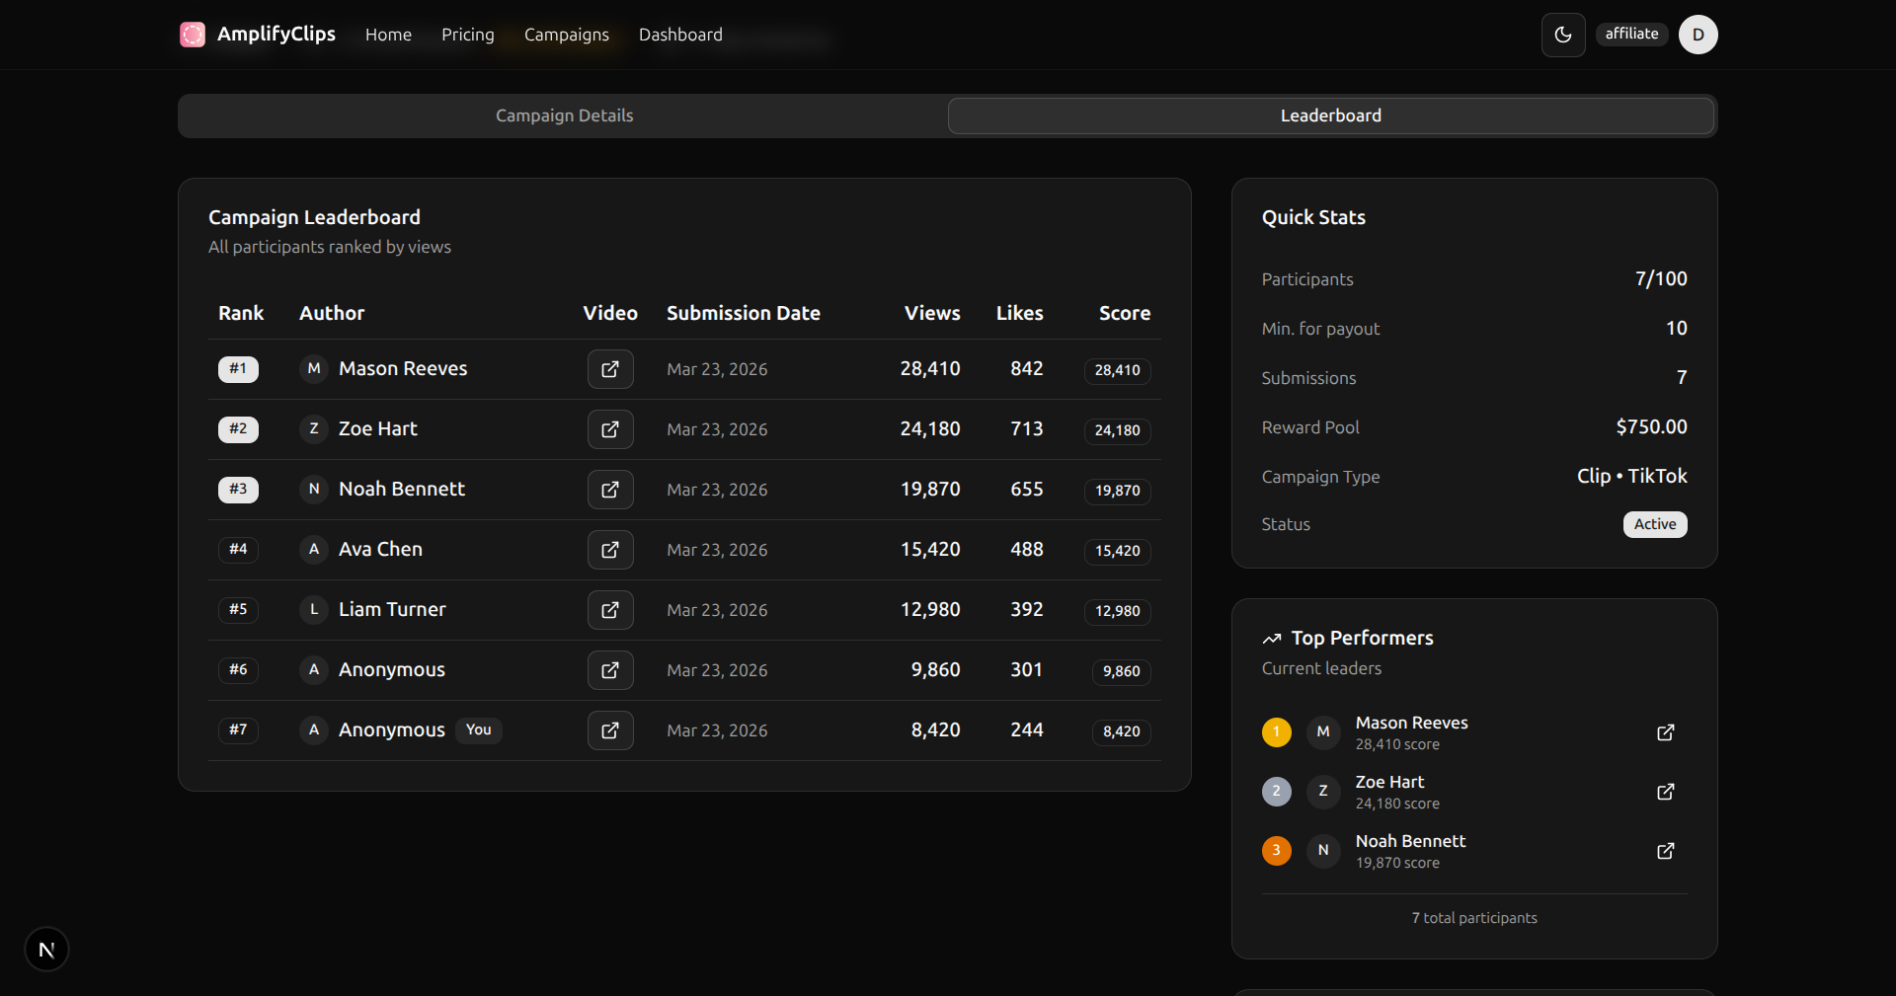
Task: Click the Quick Stats heading
Action: (1313, 217)
